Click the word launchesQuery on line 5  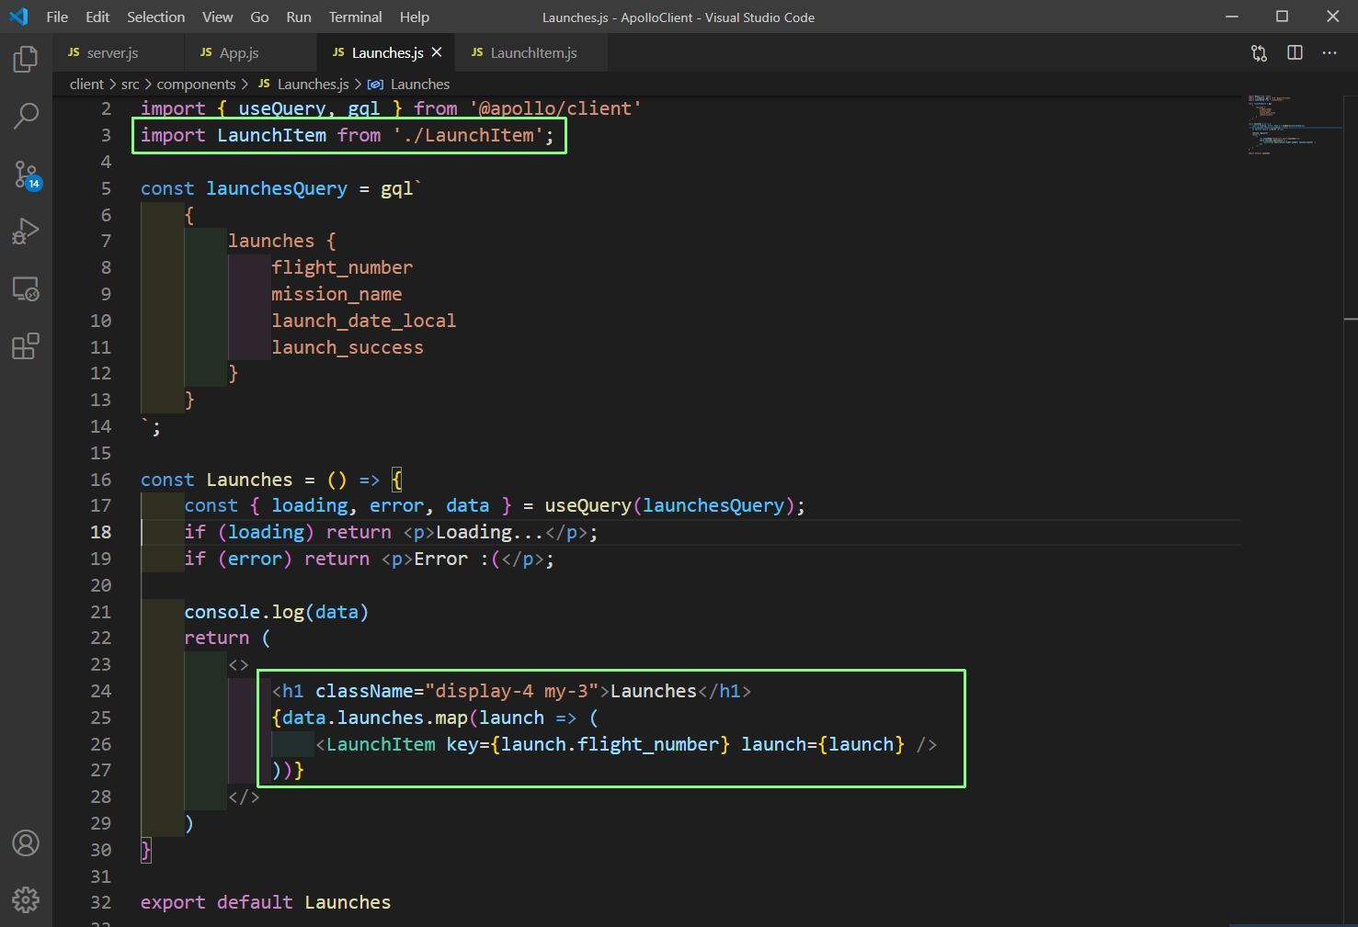pos(277,188)
